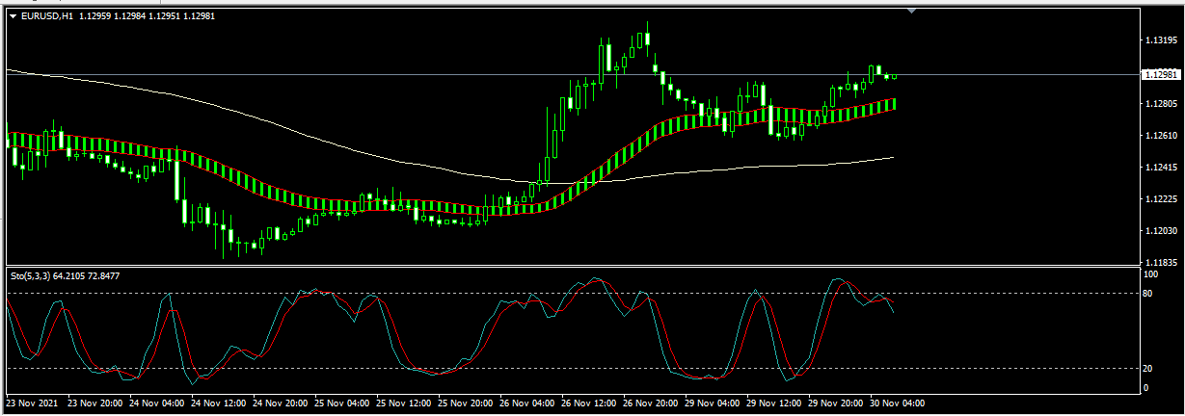1185x416 pixels.
Task: Click the EURUSD,H1 chart title text
Action: [x=47, y=15]
